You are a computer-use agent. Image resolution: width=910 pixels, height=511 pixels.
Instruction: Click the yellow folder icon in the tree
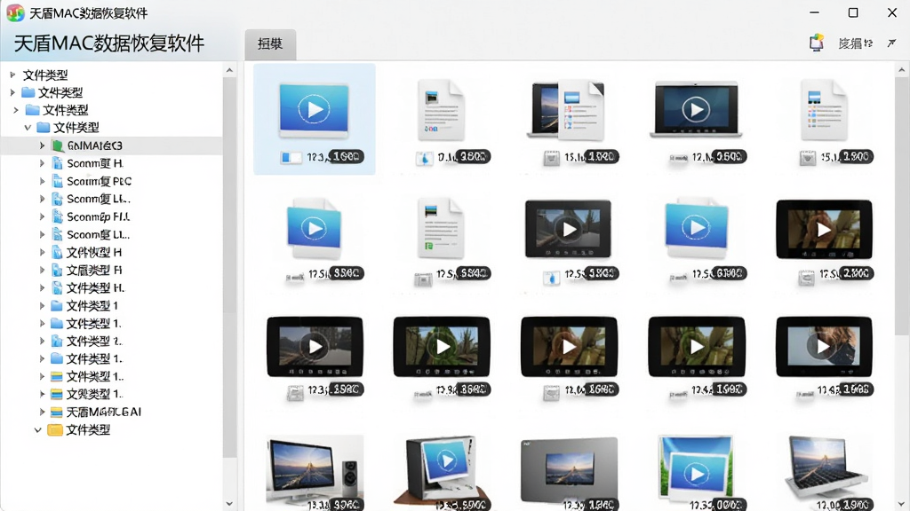tap(54, 430)
